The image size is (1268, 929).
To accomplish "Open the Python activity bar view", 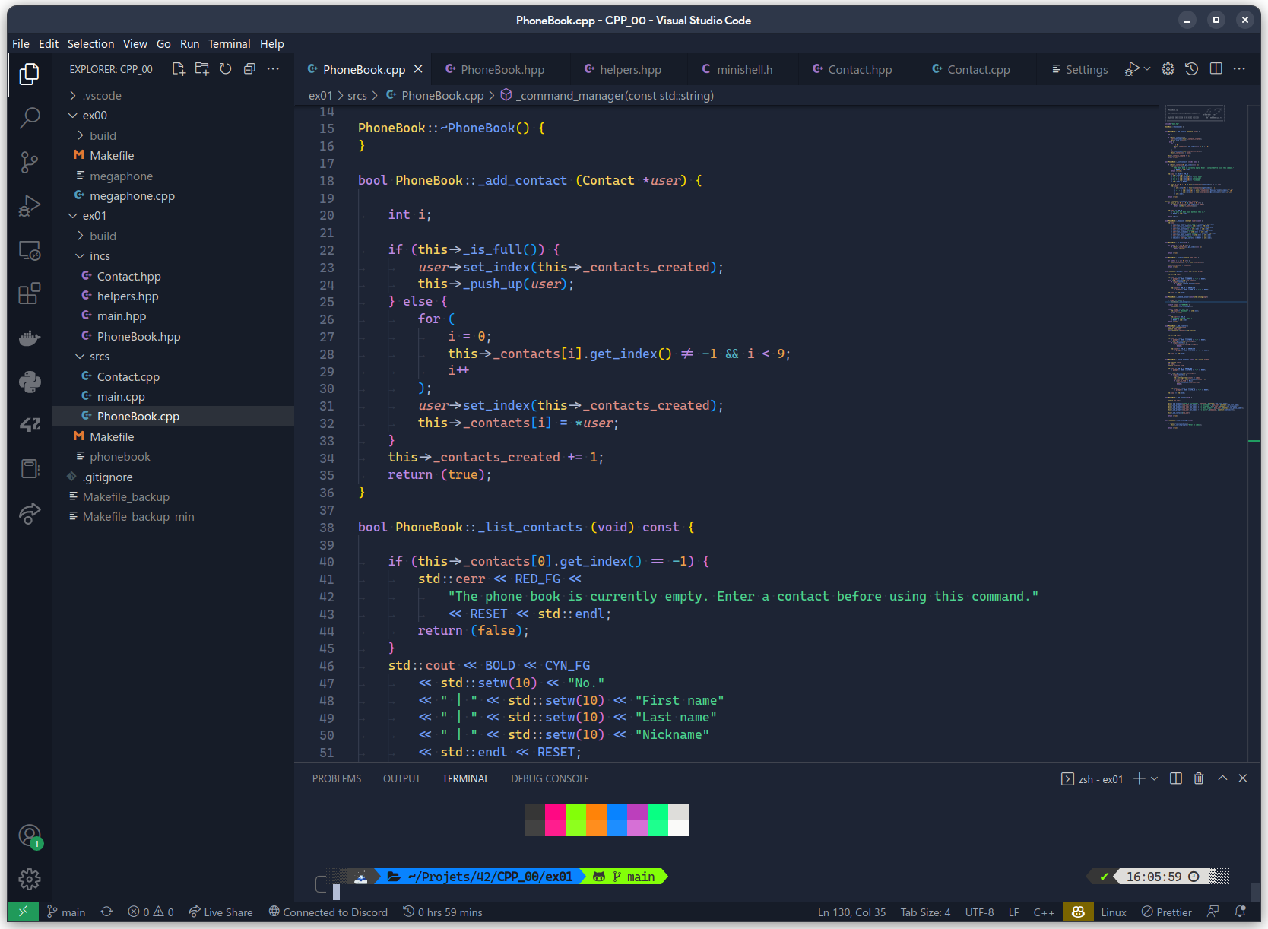I will [x=30, y=382].
